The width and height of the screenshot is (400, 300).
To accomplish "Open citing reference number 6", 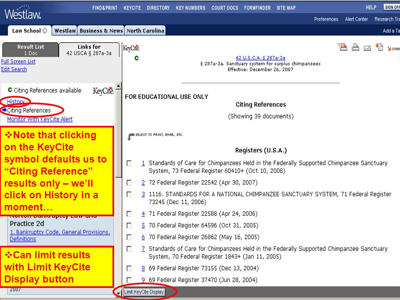I will 143,237.
